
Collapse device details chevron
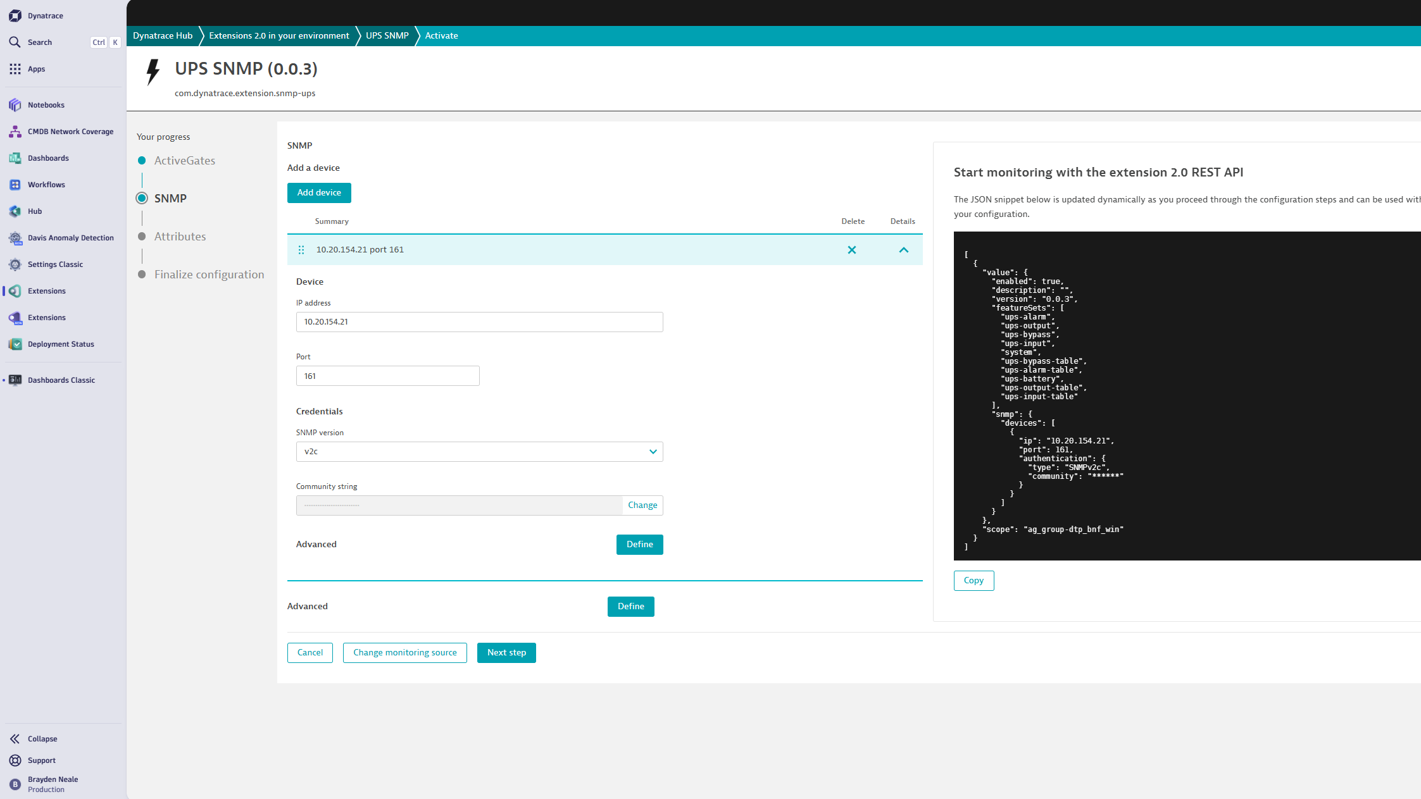[904, 250]
